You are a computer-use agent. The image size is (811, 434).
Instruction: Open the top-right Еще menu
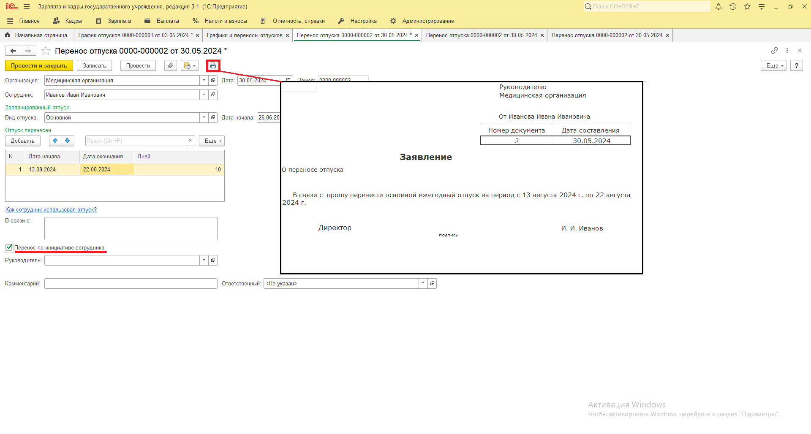coord(773,66)
